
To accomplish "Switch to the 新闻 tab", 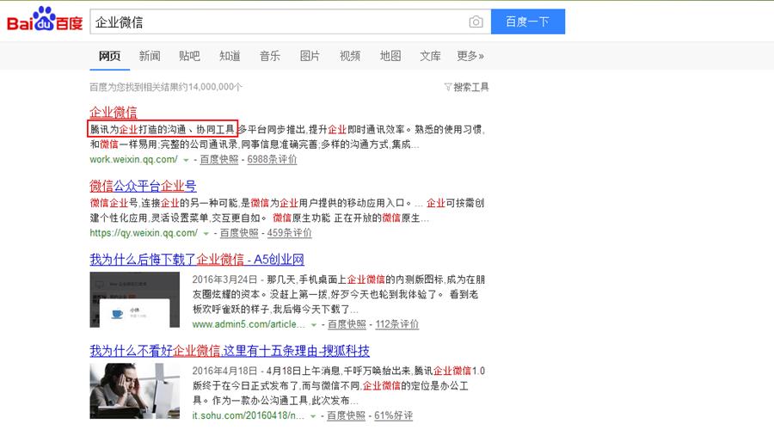I will tap(150, 56).
